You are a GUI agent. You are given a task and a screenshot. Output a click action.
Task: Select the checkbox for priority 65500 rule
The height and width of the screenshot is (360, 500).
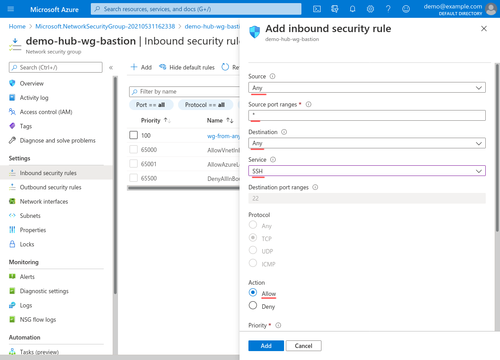[x=134, y=178]
